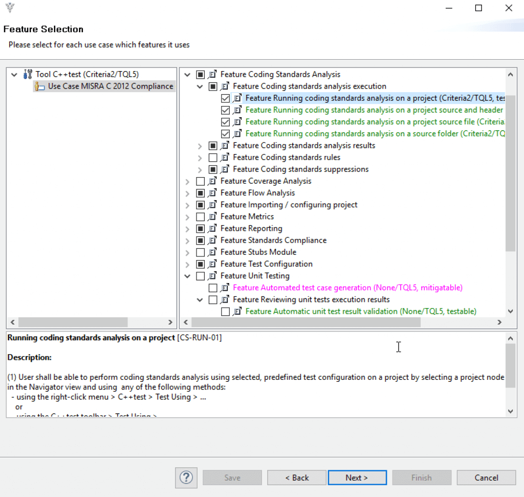The image size is (524, 497).
Task: Check the Feature Coverage Analysis checkbox
Action: tap(200, 181)
